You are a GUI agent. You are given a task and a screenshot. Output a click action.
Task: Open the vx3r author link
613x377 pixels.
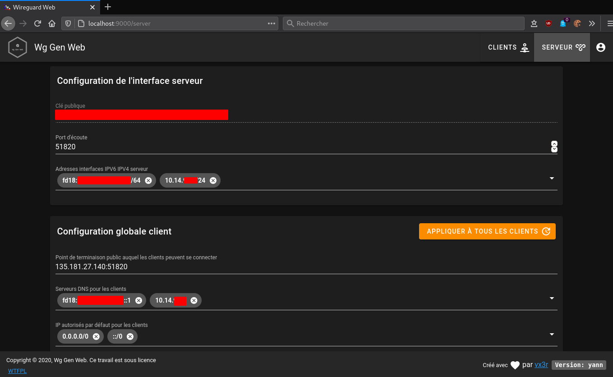[x=541, y=365]
